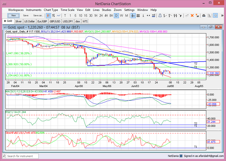This screenshot has height=161, width=226.
Task: Select 1H time scale
Action: 96,16
